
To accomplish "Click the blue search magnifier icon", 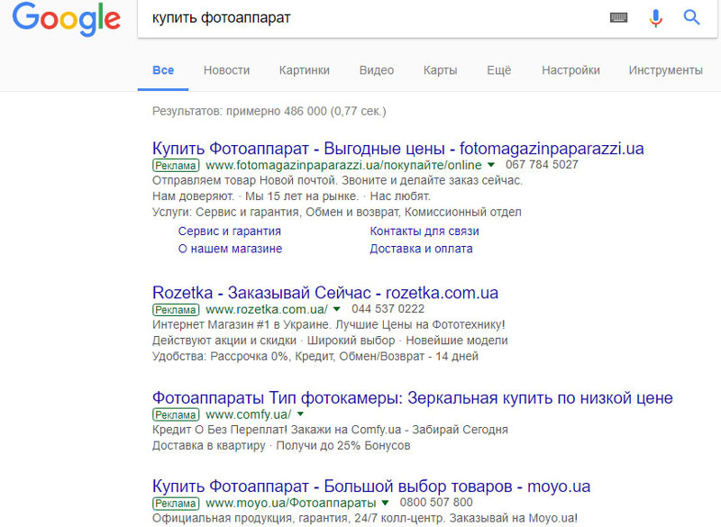I will pos(691,17).
